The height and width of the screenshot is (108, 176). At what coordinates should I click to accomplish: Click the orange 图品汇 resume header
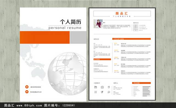[122, 13]
